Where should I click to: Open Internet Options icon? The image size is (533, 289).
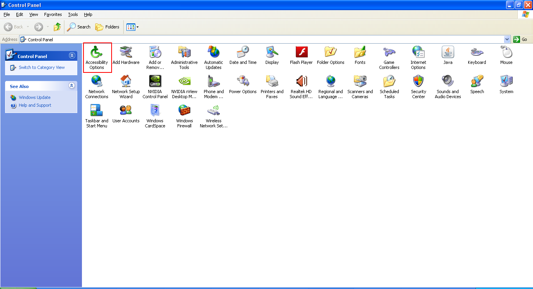tap(418, 58)
